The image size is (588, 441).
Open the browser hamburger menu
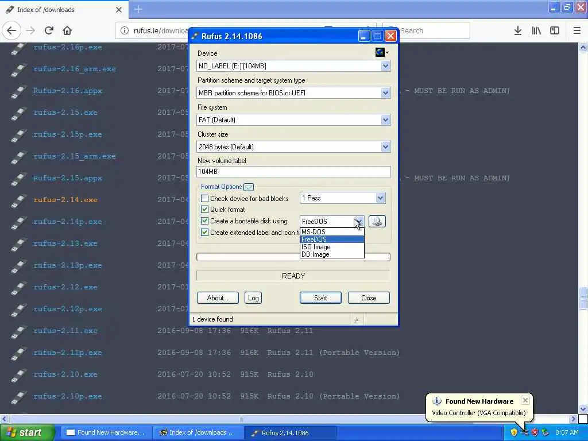pos(577,31)
